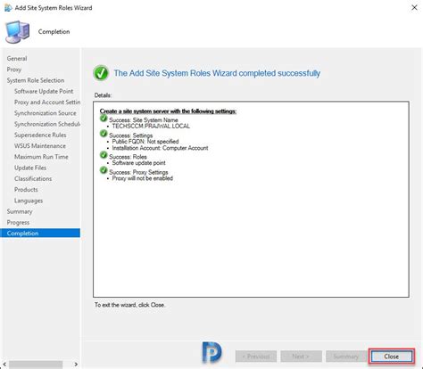Click the sidebar horizontal scrollbar thumb
The image size is (423, 369).
coord(36,365)
